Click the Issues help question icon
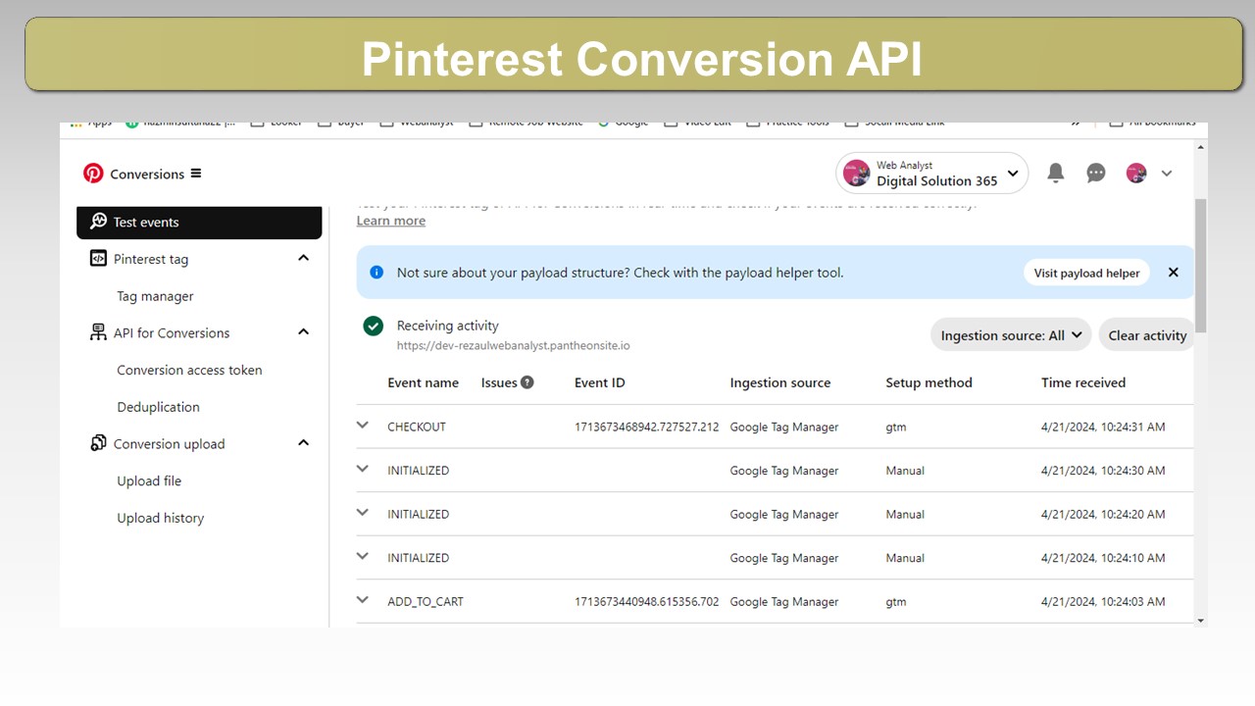 click(x=527, y=382)
